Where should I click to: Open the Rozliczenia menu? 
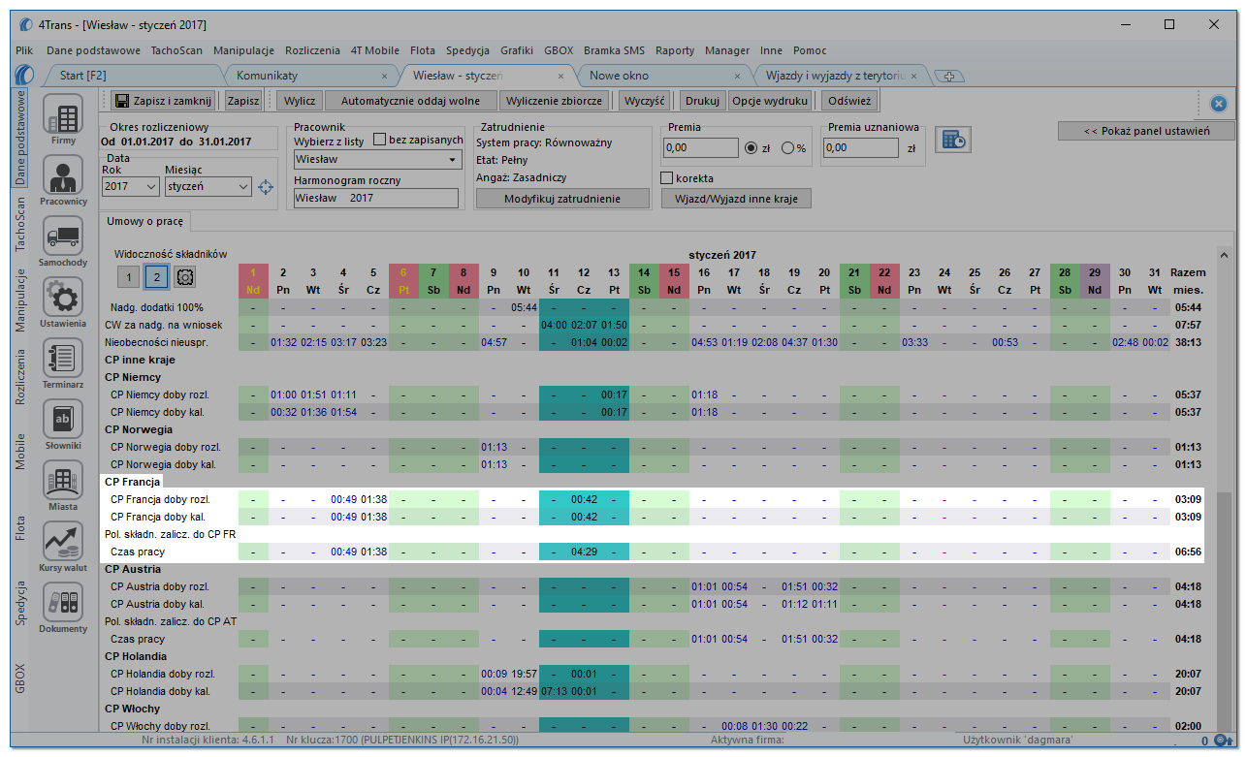point(311,50)
